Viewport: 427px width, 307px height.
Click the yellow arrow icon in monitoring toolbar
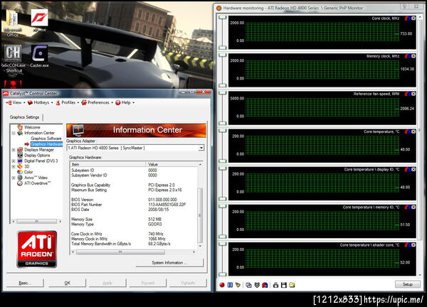click(x=238, y=285)
